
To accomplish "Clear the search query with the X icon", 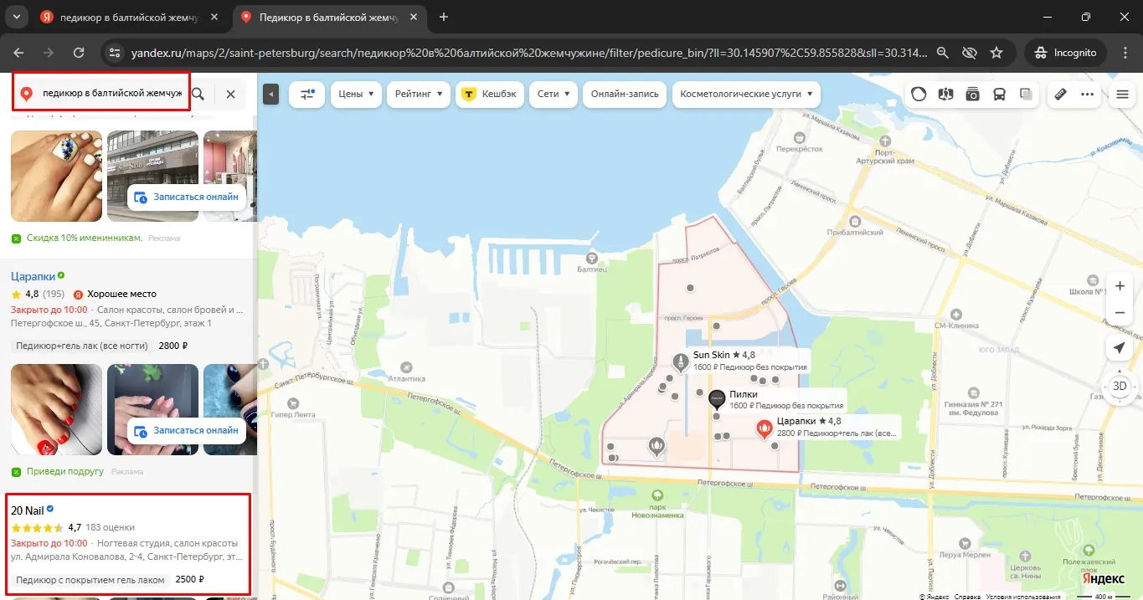I will pos(230,95).
